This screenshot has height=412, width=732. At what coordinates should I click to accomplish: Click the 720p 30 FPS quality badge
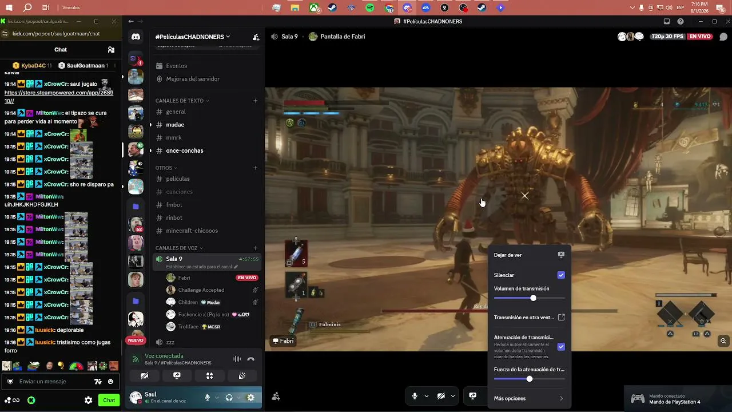pos(667,37)
